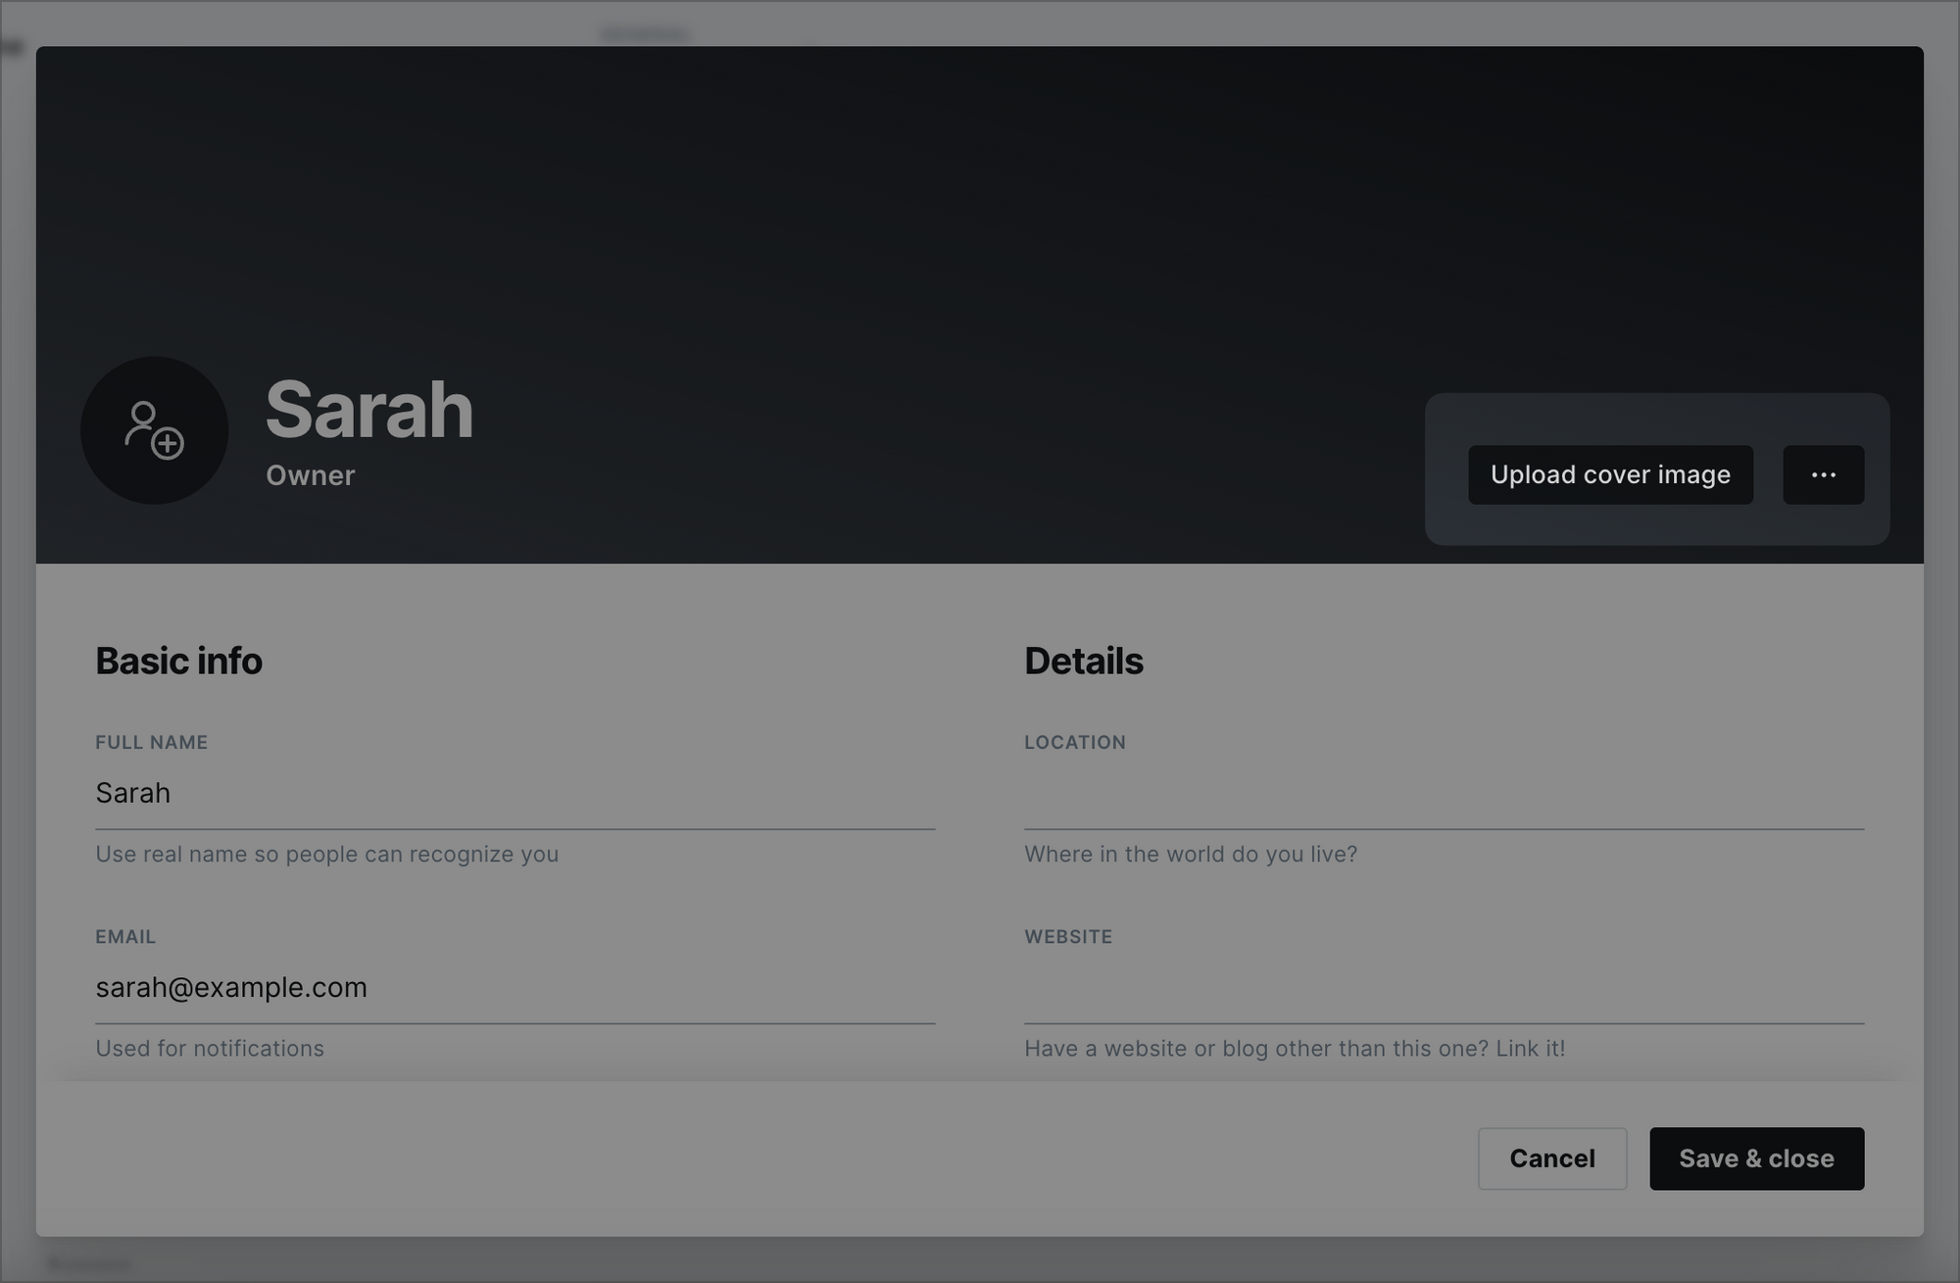The image size is (1960, 1283).
Task: Click the EMAIL field label
Action: [x=125, y=936]
